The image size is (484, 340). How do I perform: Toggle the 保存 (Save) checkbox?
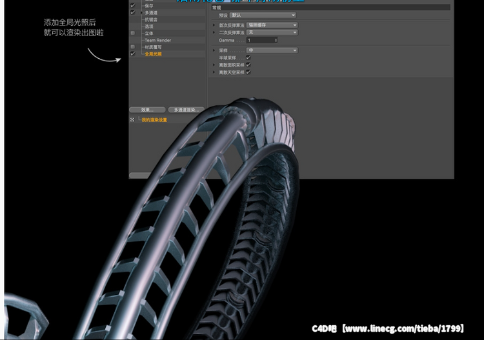133,6
